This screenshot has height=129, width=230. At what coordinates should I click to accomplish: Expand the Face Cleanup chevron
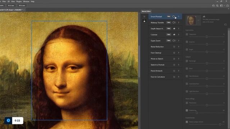pyautogui.click(x=179, y=53)
